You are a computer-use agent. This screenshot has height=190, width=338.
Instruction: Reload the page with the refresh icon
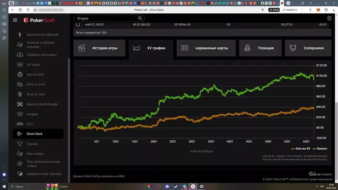pyautogui.click(x=28, y=10)
